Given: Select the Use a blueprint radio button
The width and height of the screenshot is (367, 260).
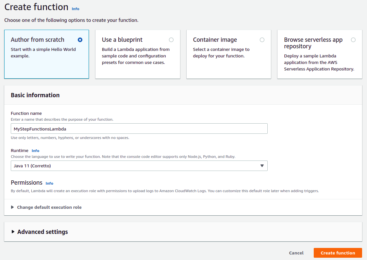Looking at the screenshot, I should click(x=171, y=40).
